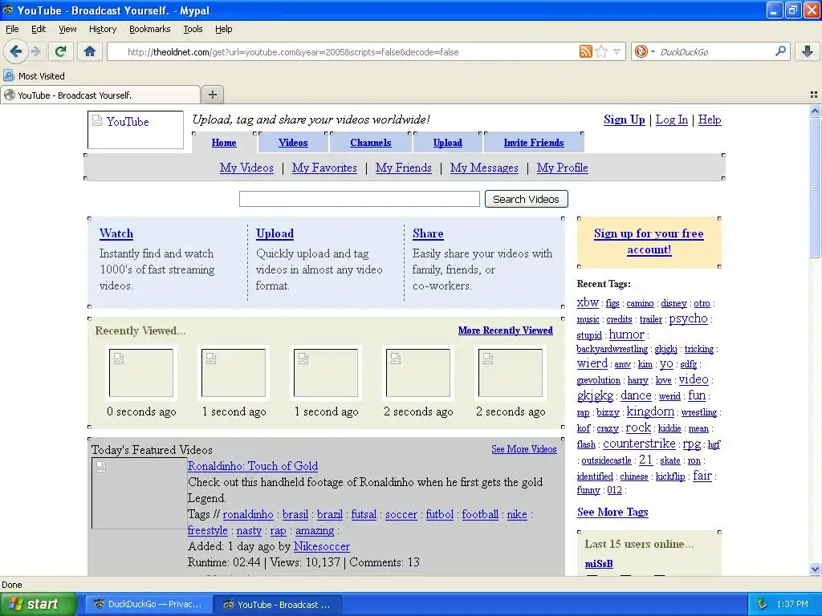
Task: Open the DuckDuckGo search engine selector
Action: point(645,51)
